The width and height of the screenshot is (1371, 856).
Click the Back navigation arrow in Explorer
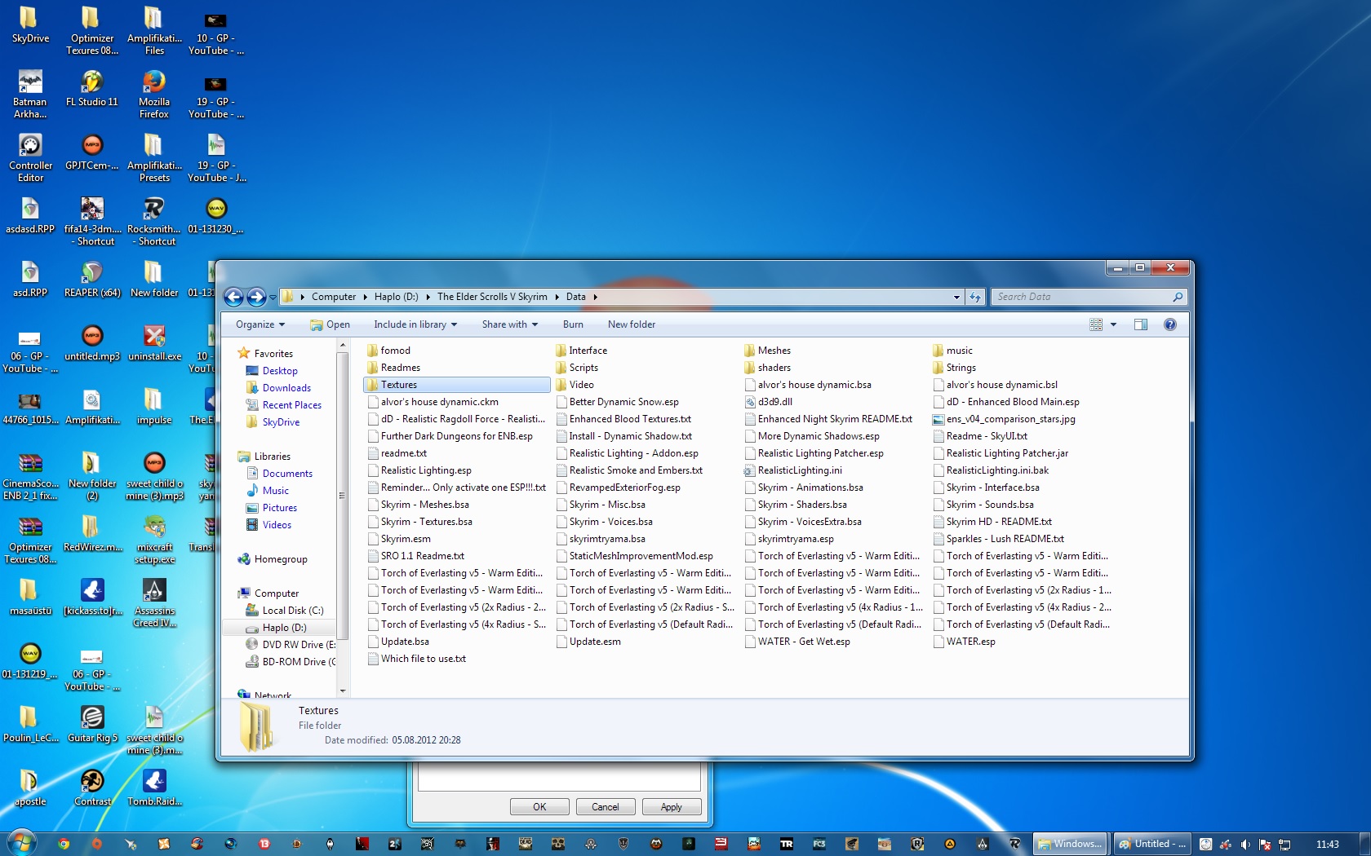point(233,297)
